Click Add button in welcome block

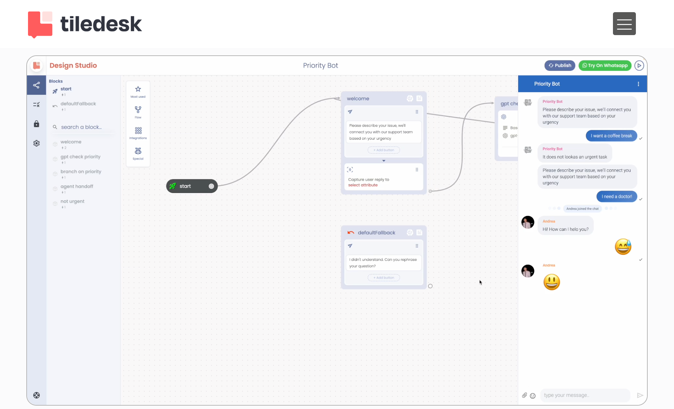384,150
